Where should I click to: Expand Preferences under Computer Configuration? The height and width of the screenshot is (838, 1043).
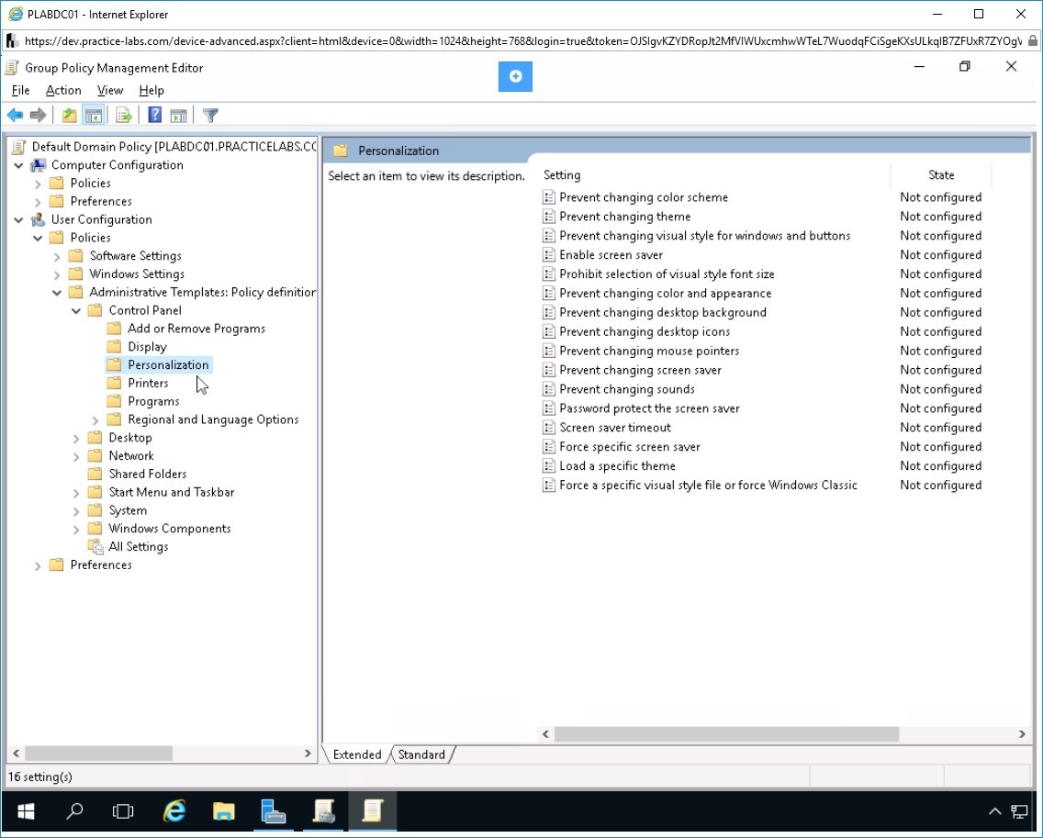pyautogui.click(x=38, y=202)
